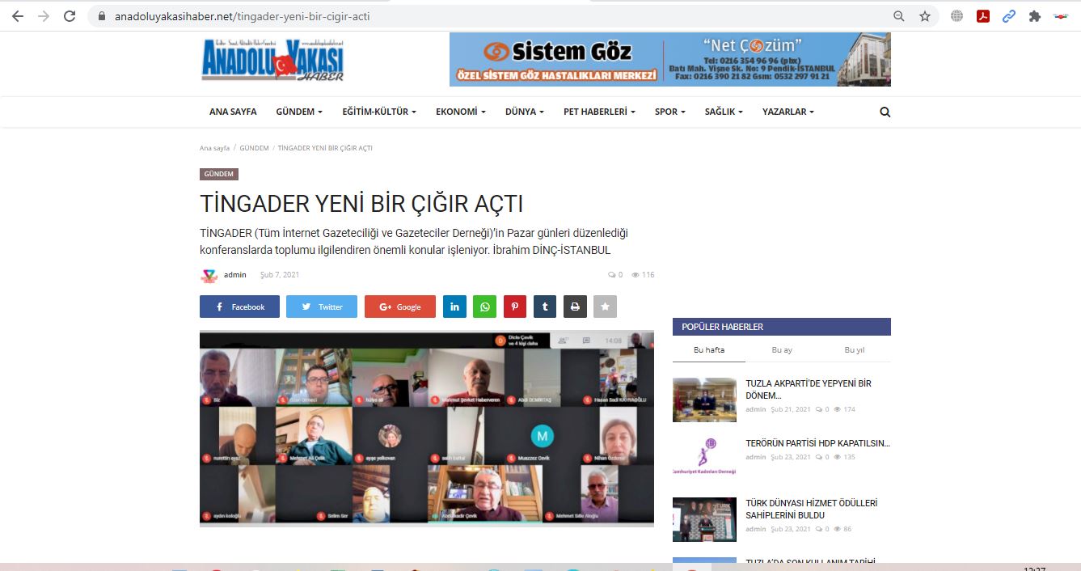This screenshot has width=1081, height=571.
Task: Click the Tuzla Akparti news thumbnail
Action: (704, 400)
